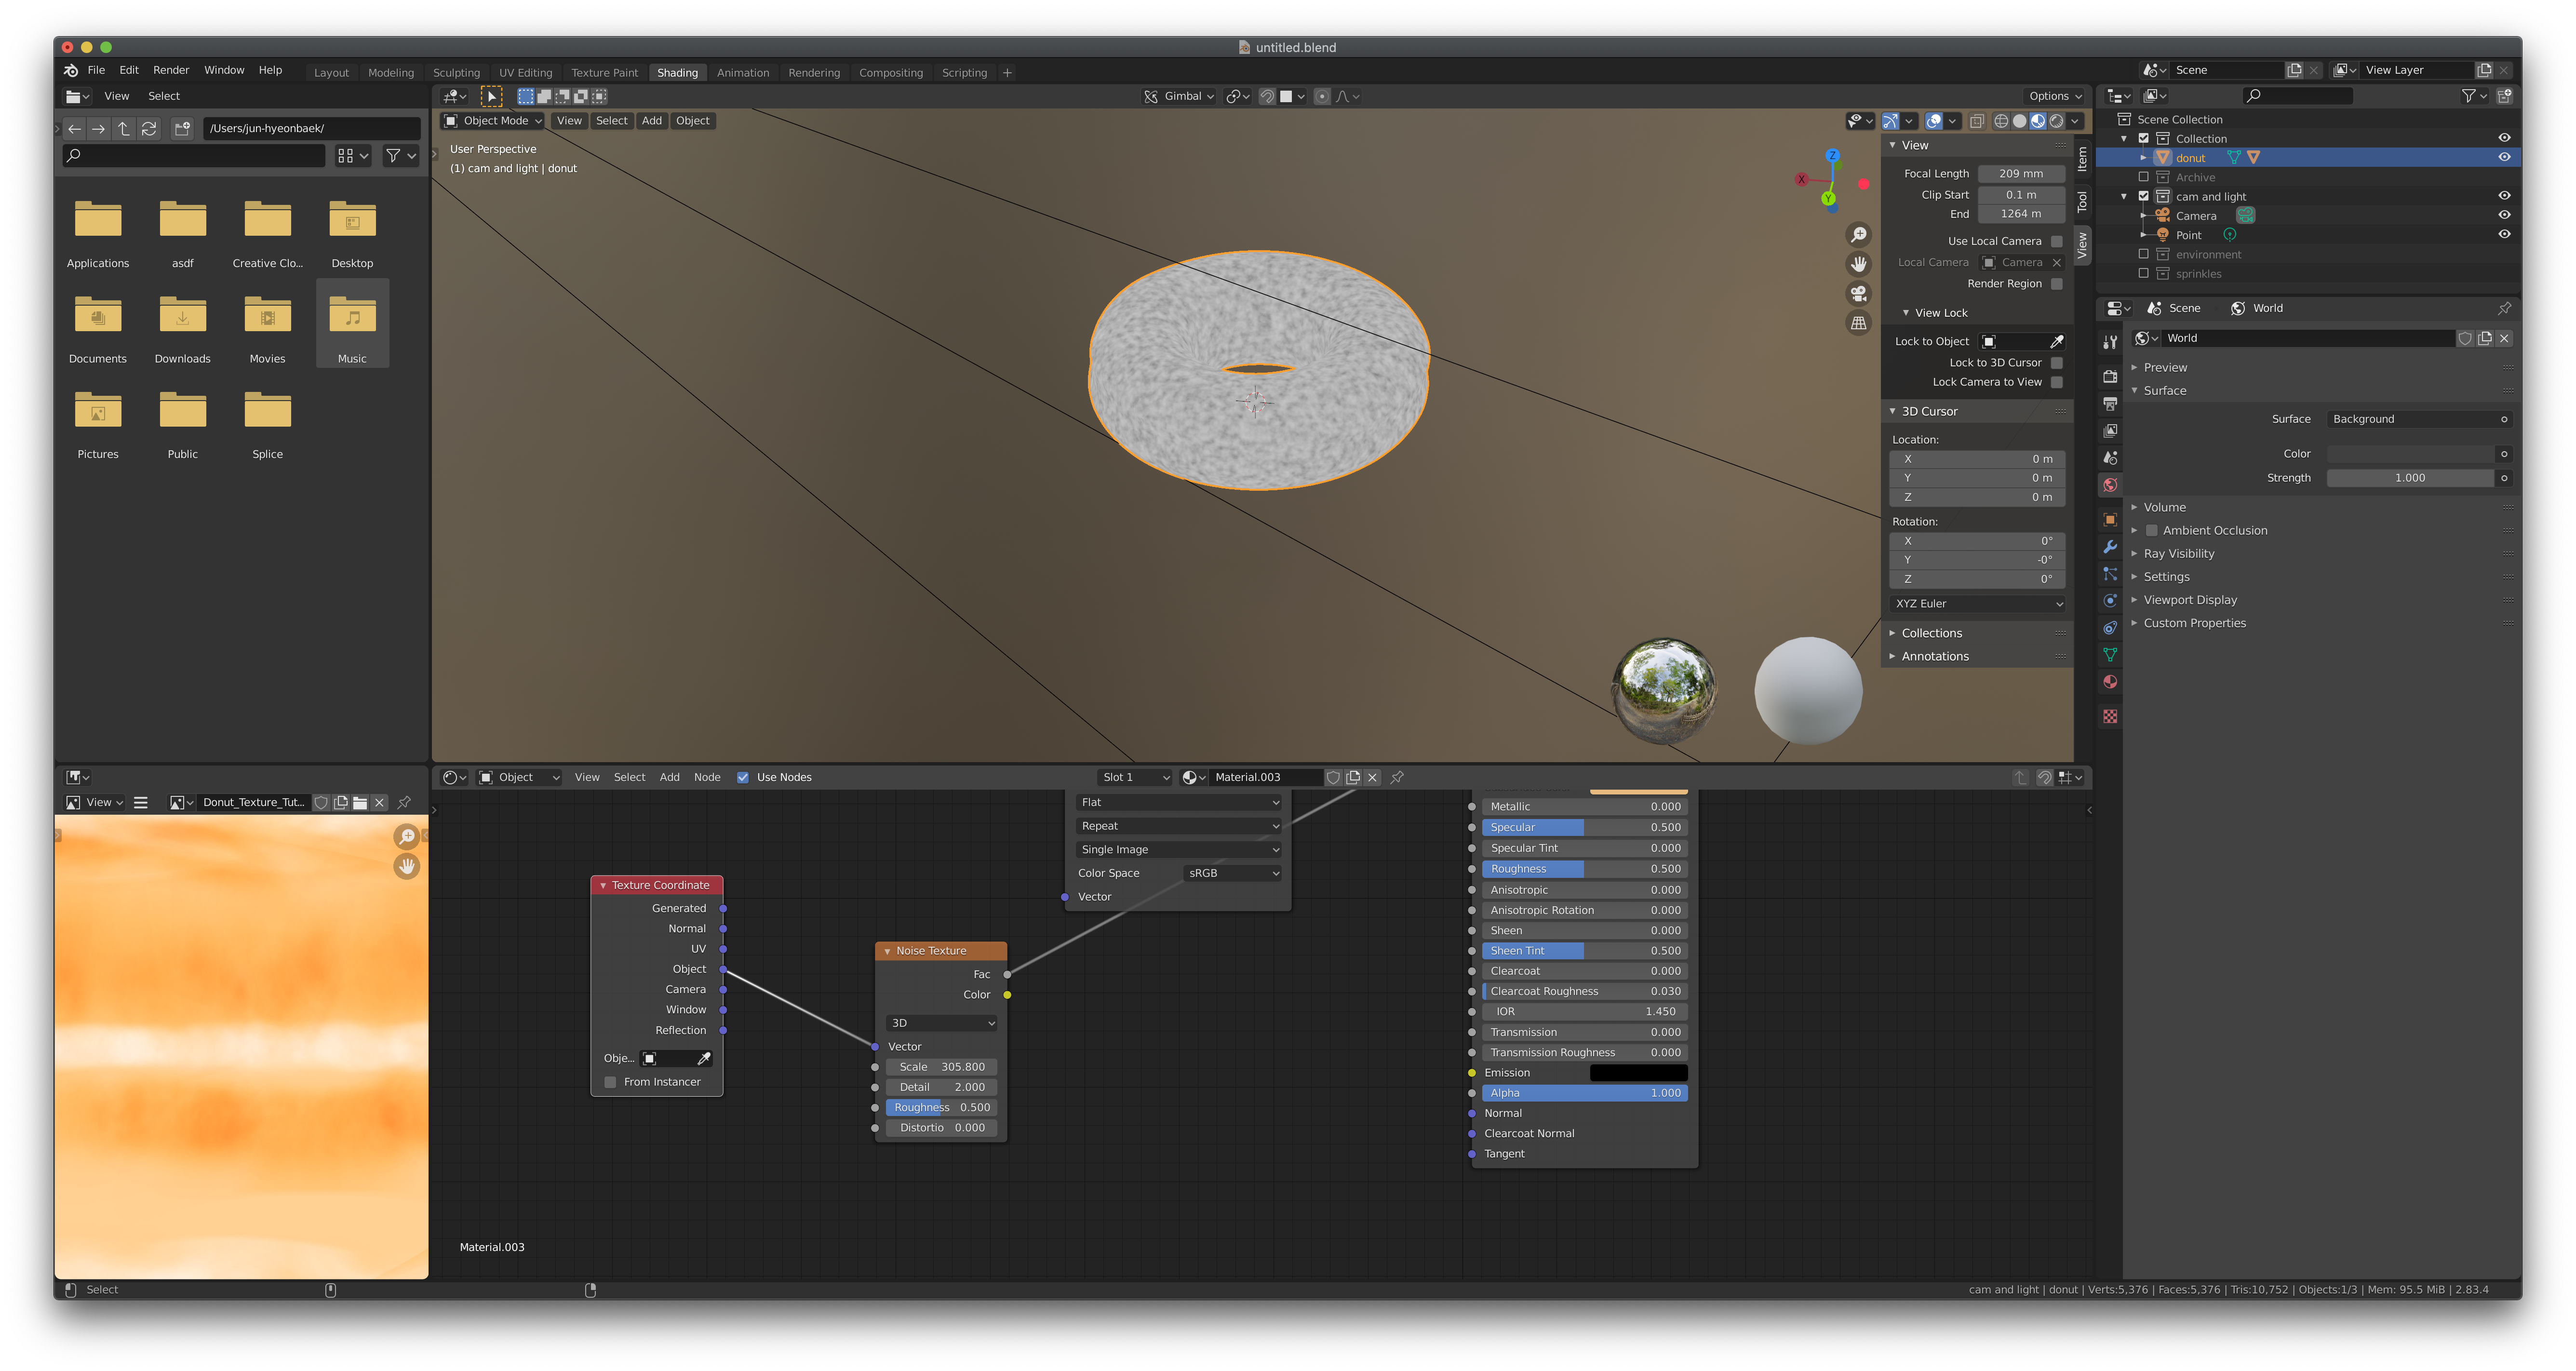Enable Lock Camera to View checkbox
Image resolution: width=2576 pixels, height=1371 pixels.
(2056, 382)
